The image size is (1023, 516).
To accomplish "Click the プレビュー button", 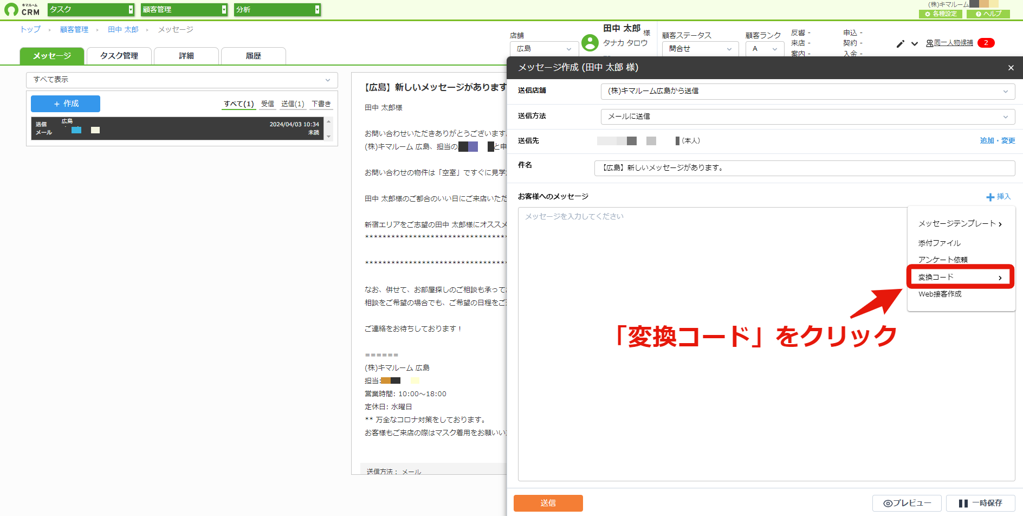I will click(907, 503).
